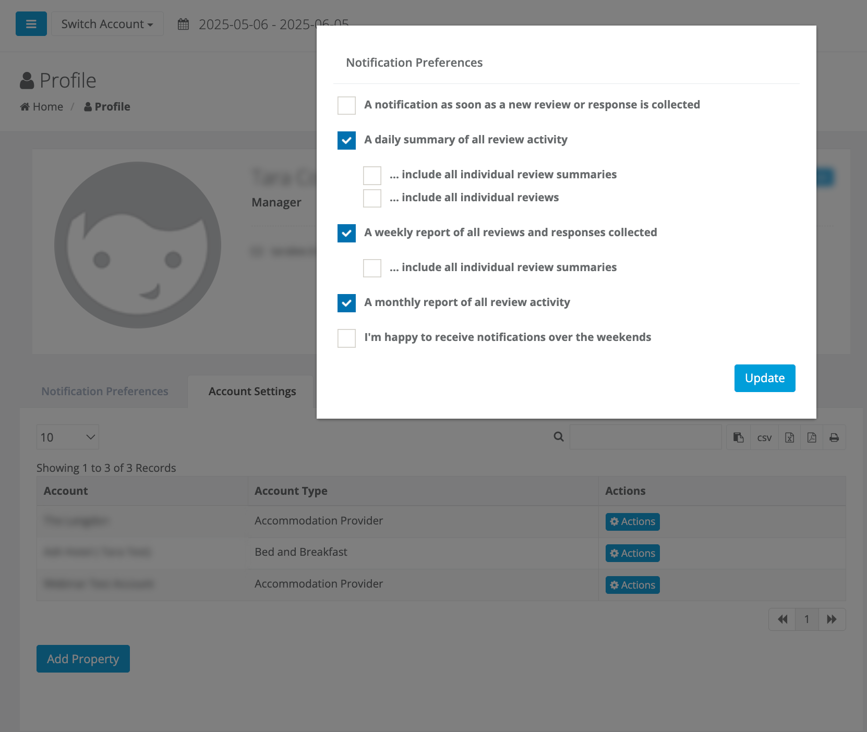Click the Add Property button
The width and height of the screenshot is (867, 732).
[82, 658]
